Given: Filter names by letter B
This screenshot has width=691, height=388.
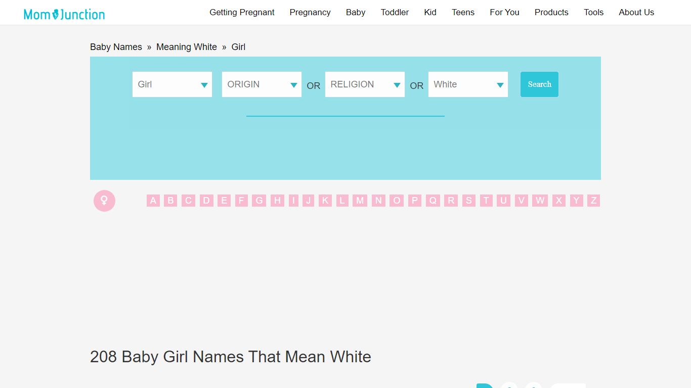Looking at the screenshot, I should [x=170, y=201].
